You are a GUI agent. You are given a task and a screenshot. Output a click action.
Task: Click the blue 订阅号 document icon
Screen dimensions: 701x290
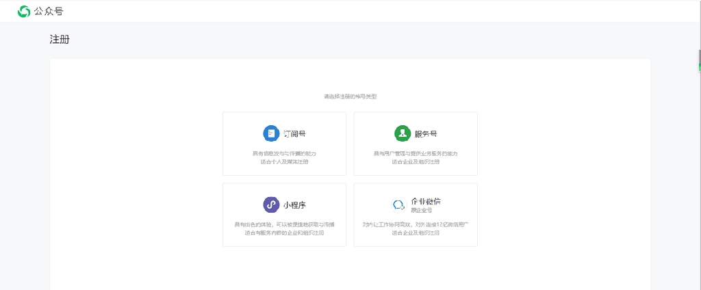pyautogui.click(x=271, y=133)
